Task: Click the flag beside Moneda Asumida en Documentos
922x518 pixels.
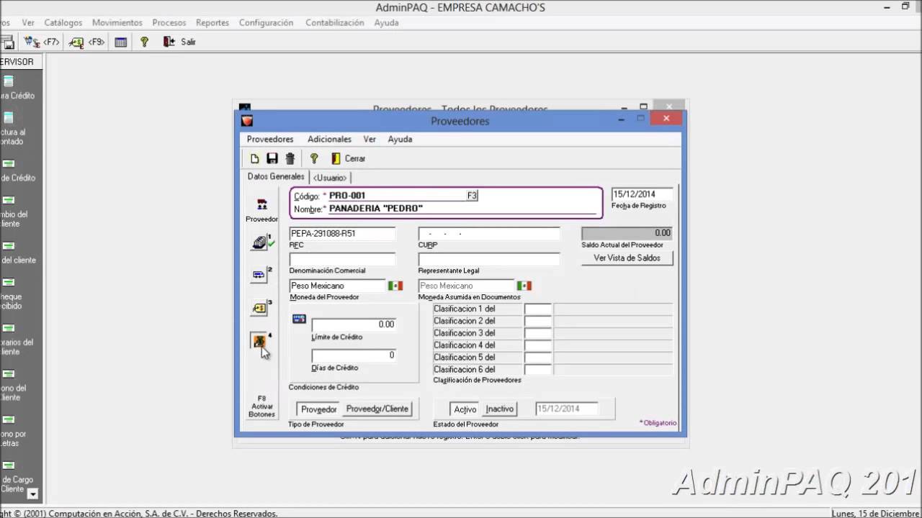Action: pos(524,286)
